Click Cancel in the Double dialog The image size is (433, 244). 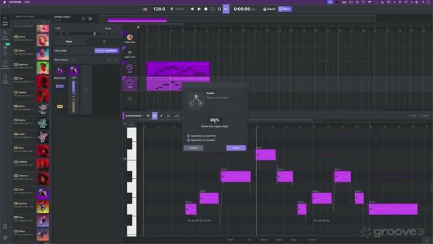193,148
